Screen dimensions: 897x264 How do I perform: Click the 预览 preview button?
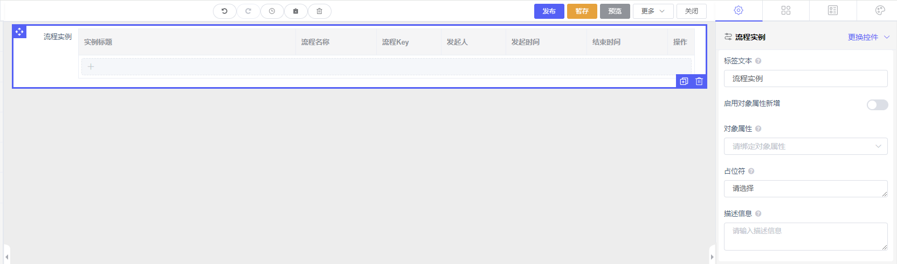point(615,11)
